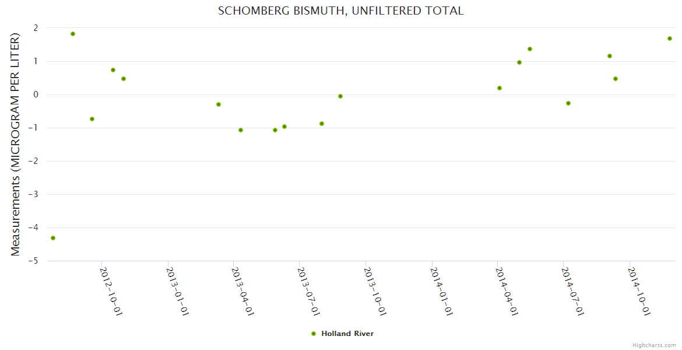
Task: Click the chart title Schomberg Bismuth
Action: coord(340,10)
